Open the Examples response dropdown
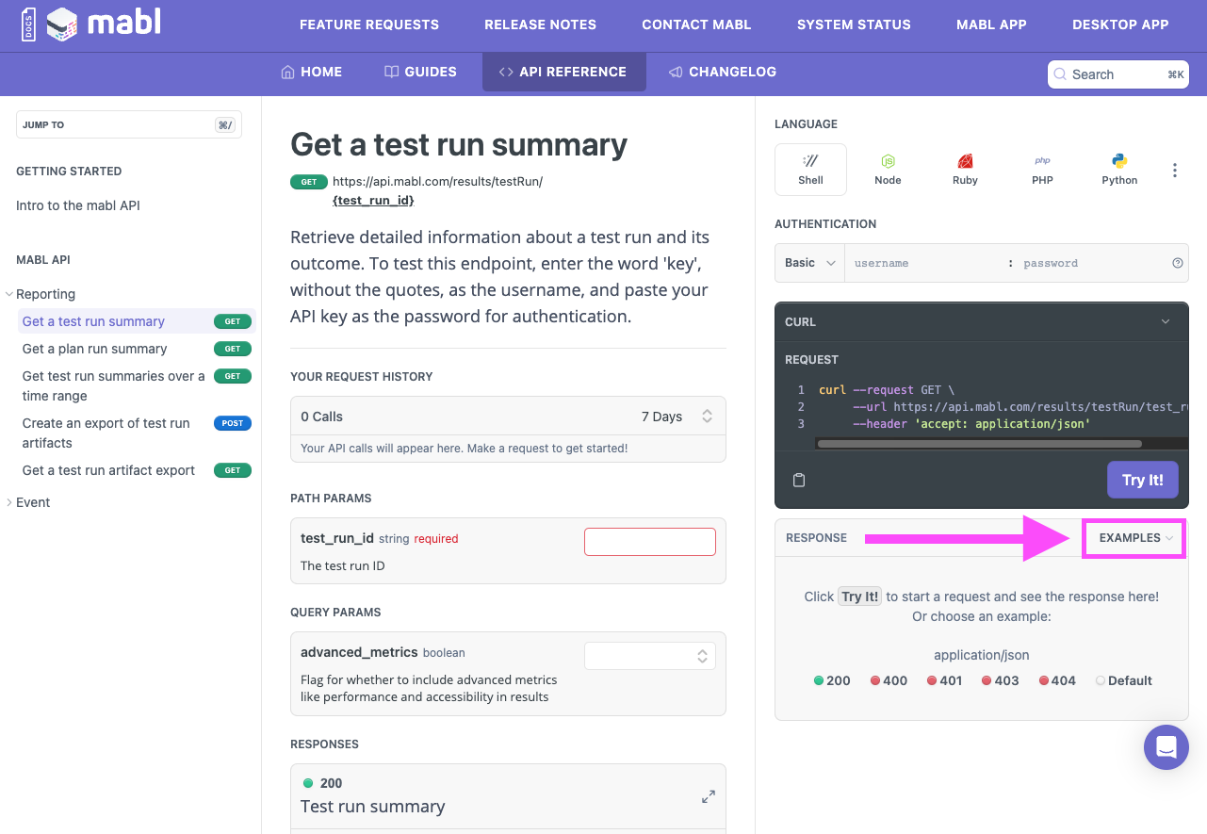The width and height of the screenshot is (1207, 834). click(1135, 537)
